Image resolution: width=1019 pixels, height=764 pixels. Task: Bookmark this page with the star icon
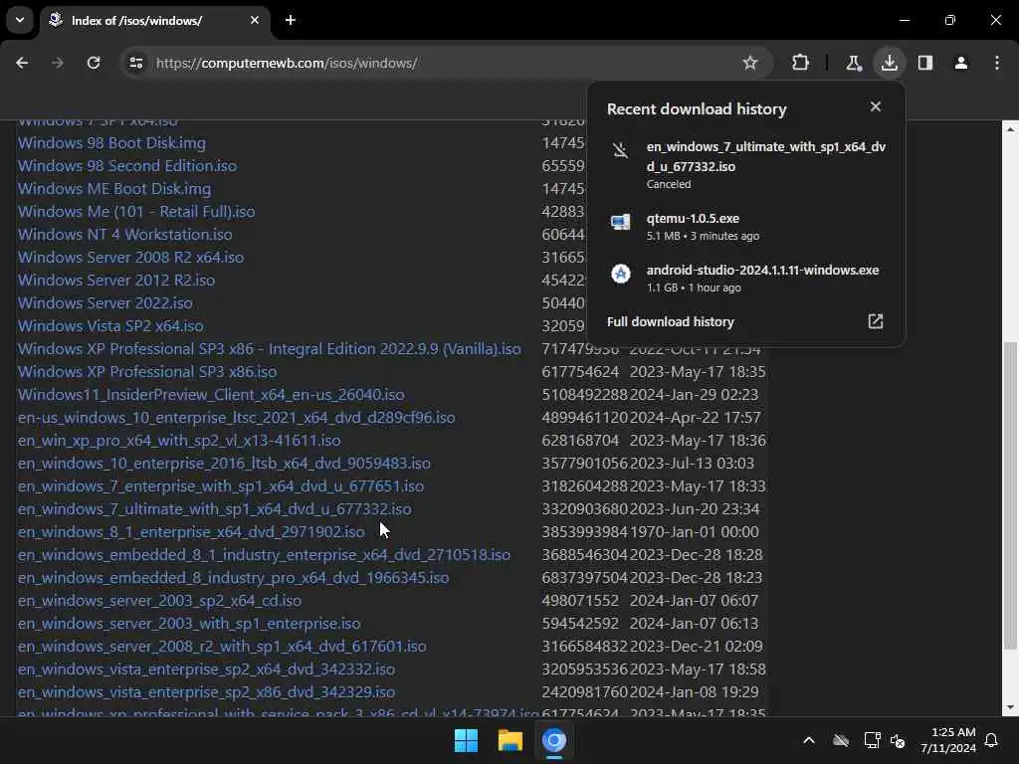point(750,63)
